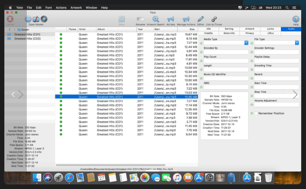Open the Editor pencil icon

200,19
